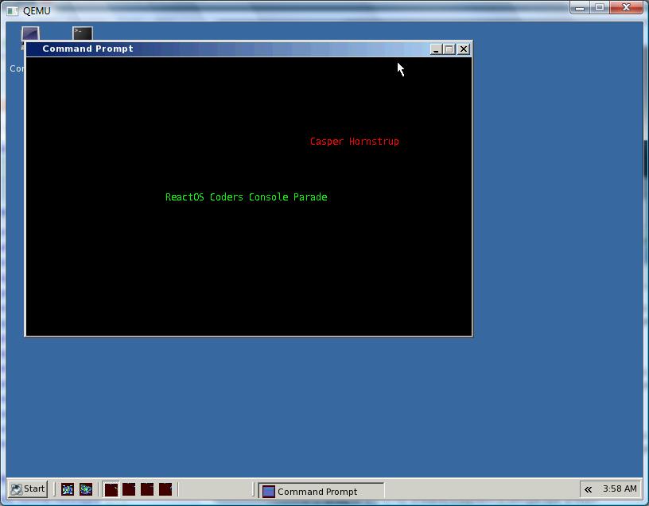The width and height of the screenshot is (649, 506).
Task: Click the green ReactOS Coders Console Parade text
Action: 246,197
